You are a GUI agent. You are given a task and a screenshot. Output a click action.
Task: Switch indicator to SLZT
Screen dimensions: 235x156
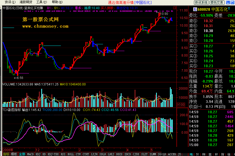pyautogui.click(x=144, y=154)
